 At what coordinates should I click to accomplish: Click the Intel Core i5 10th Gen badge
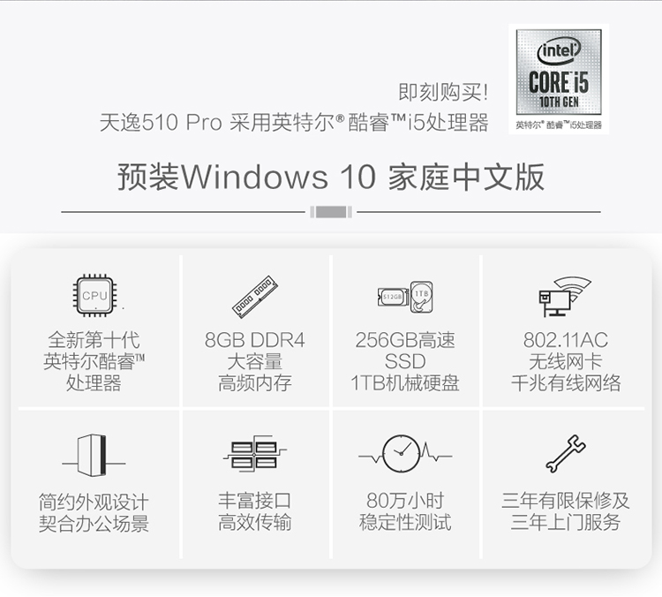[x=559, y=79]
